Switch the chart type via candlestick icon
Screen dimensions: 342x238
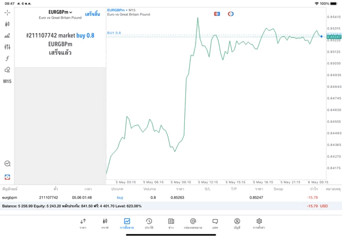pos(7,24)
